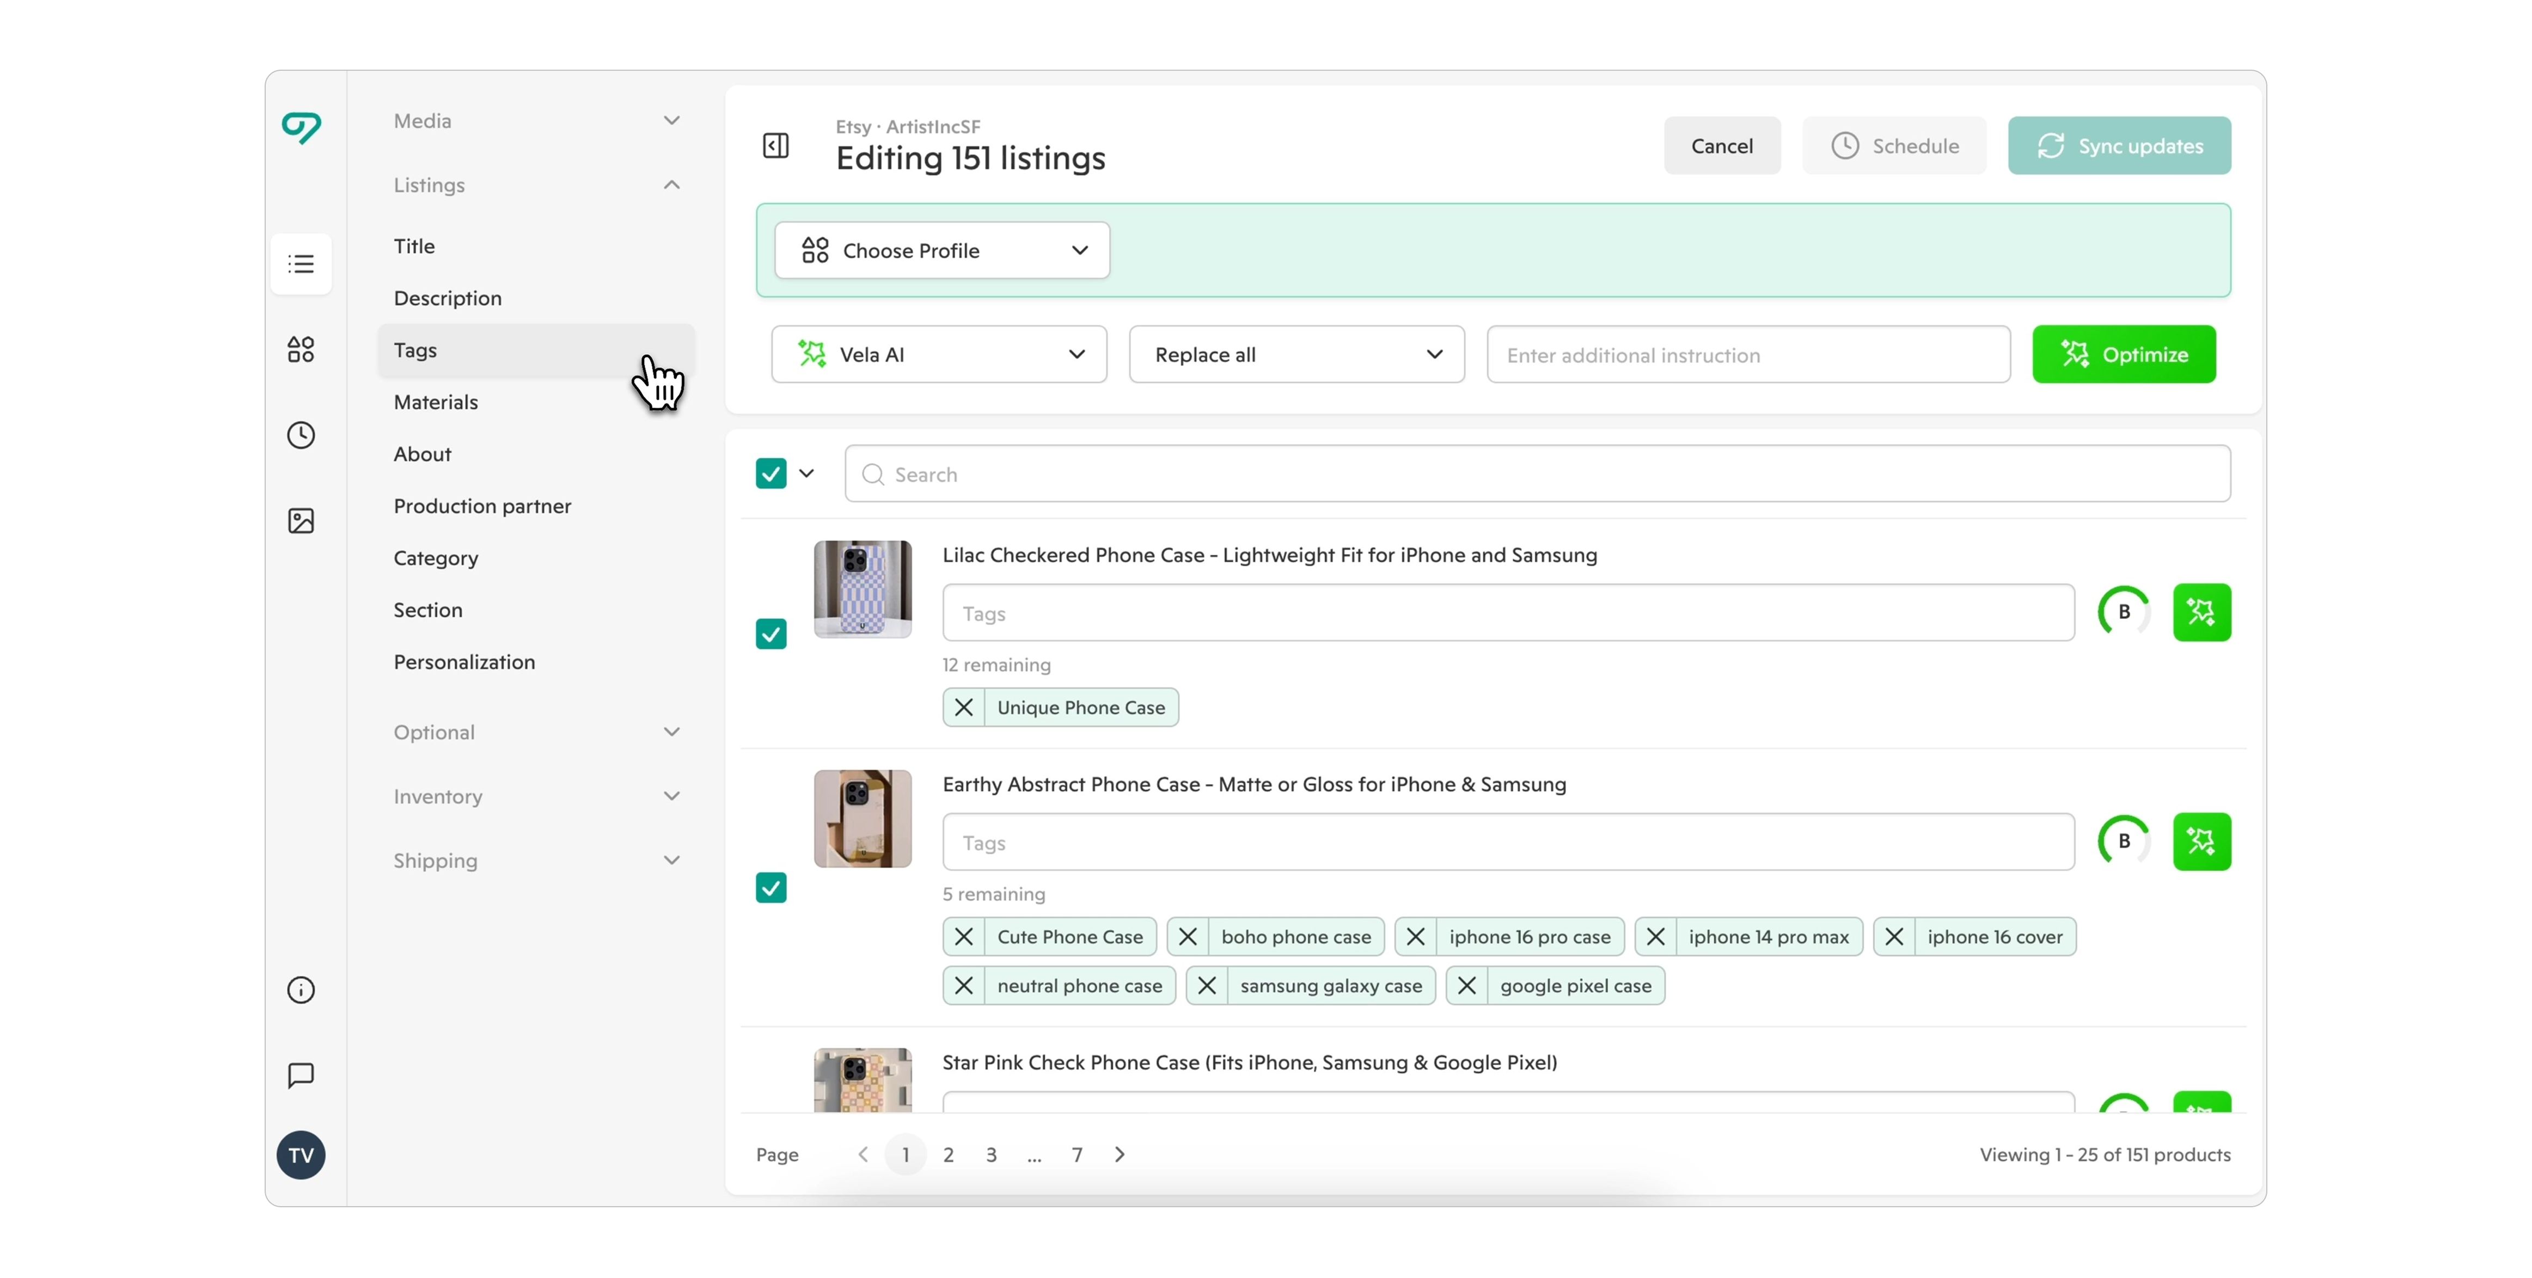
Task: Open the clock history icon in left rail
Action: tap(301, 434)
